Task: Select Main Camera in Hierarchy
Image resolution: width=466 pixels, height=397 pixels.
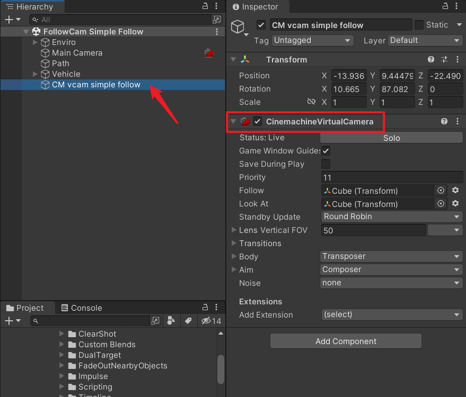Action: pyautogui.click(x=77, y=53)
